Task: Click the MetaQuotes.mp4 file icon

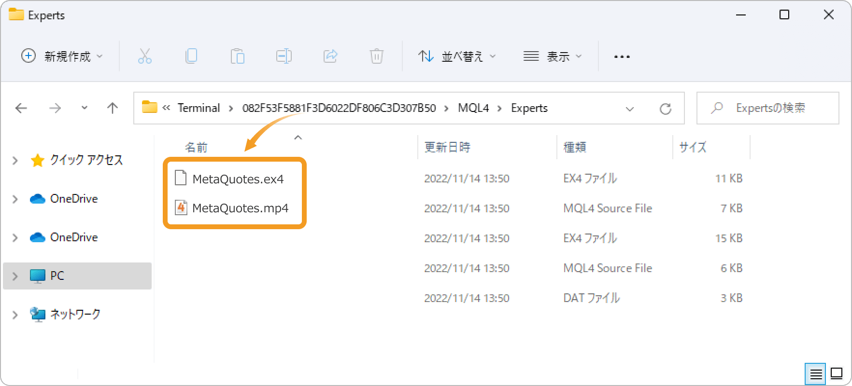Action: (181, 207)
